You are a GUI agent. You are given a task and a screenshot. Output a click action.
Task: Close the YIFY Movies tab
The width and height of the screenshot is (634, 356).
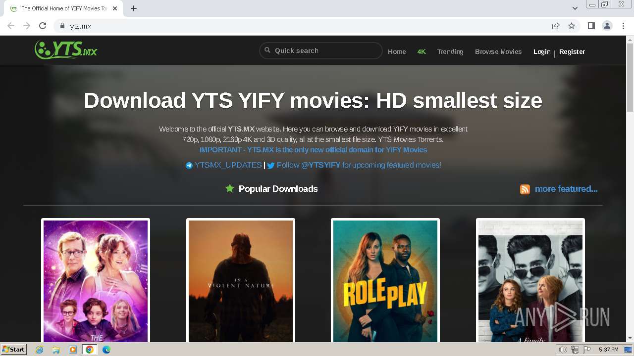click(x=115, y=8)
